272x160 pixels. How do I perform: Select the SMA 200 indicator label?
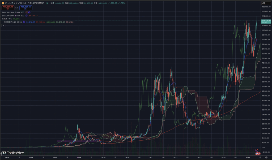13,16
